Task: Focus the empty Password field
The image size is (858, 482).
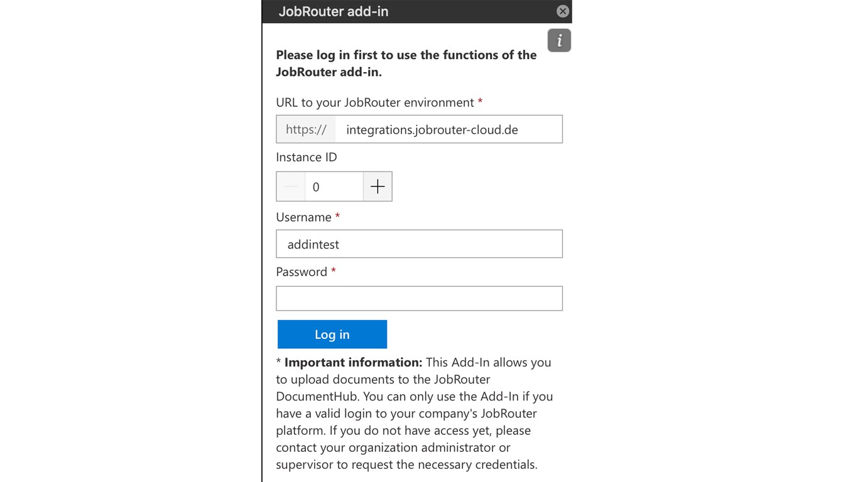Action: 419,299
